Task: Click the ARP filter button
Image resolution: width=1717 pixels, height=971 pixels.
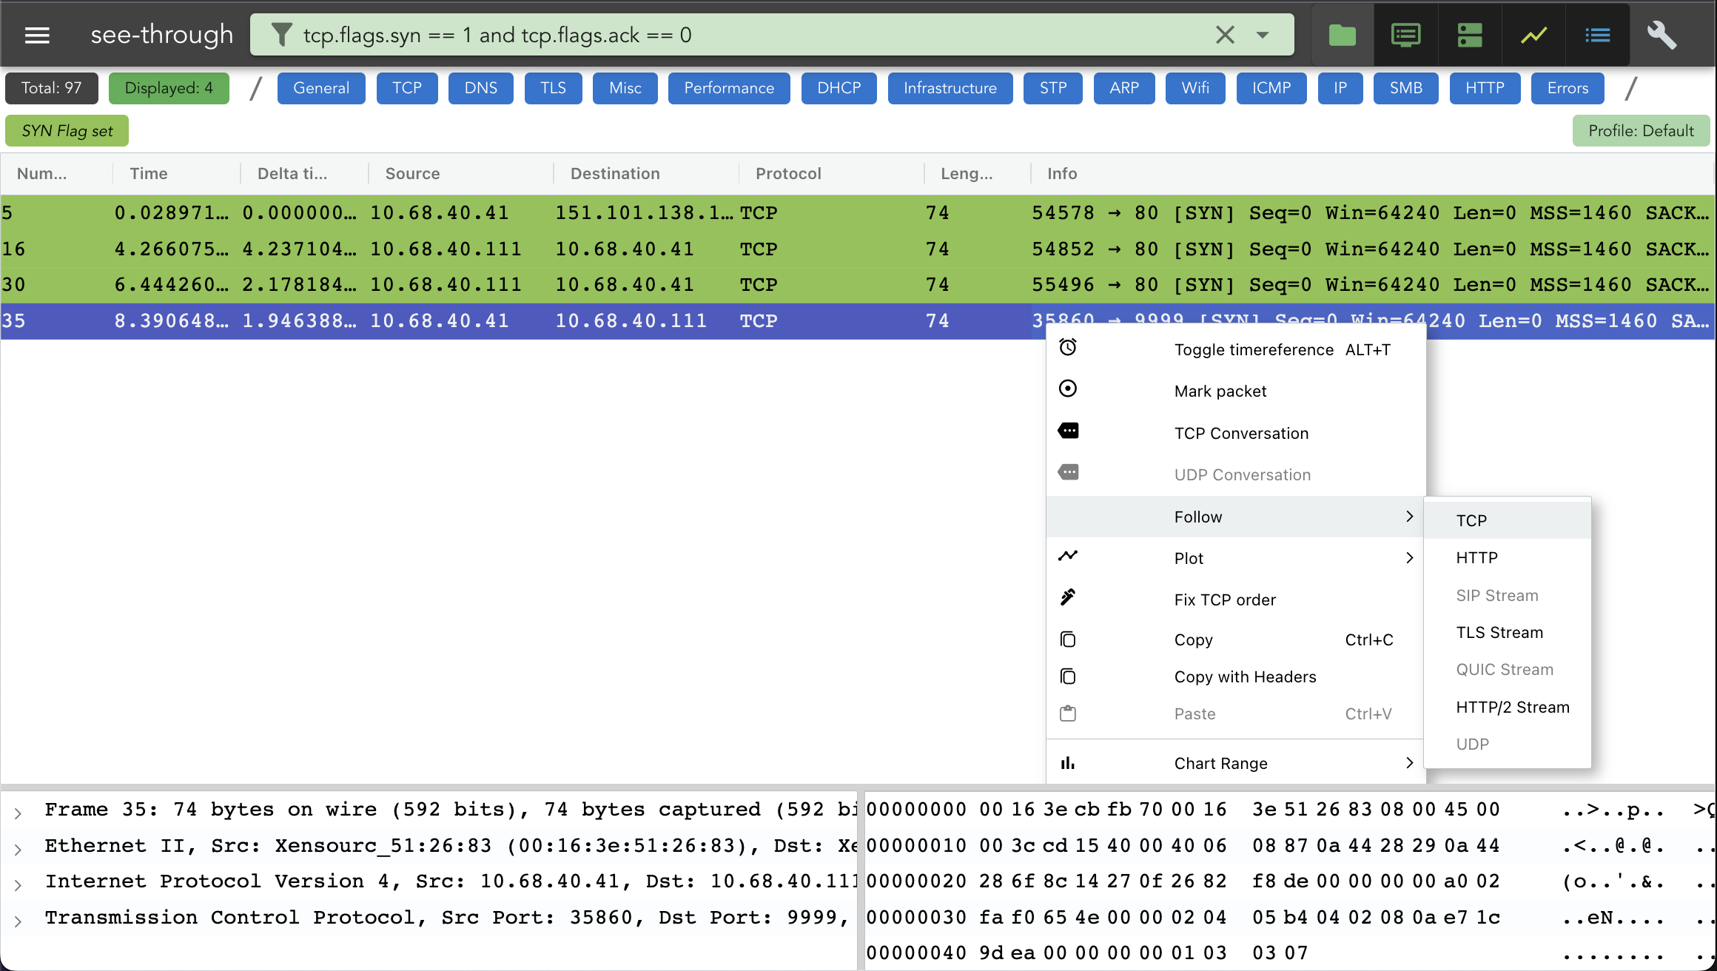Action: (1124, 88)
